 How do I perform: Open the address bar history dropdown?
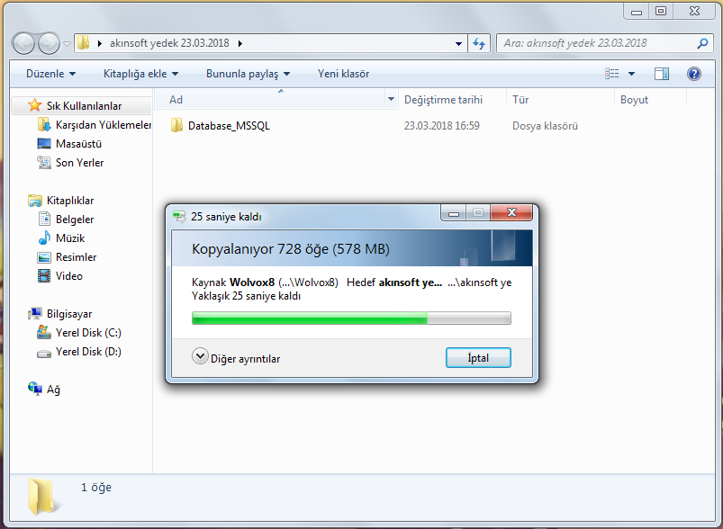(458, 44)
